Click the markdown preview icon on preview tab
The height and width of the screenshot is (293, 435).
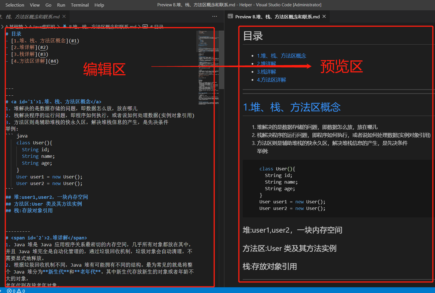coord(230,16)
